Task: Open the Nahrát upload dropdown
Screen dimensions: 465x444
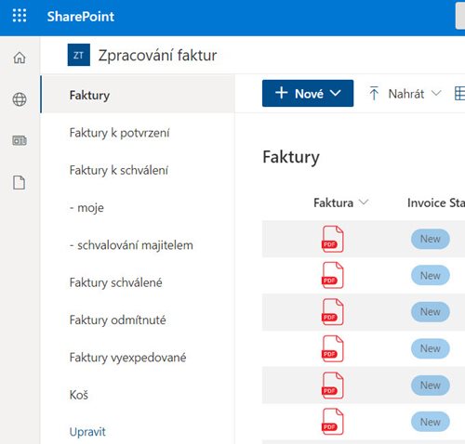Action: (x=405, y=94)
